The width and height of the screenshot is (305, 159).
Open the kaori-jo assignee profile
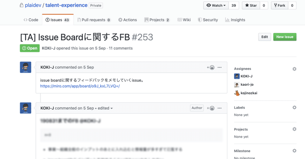point(247,85)
